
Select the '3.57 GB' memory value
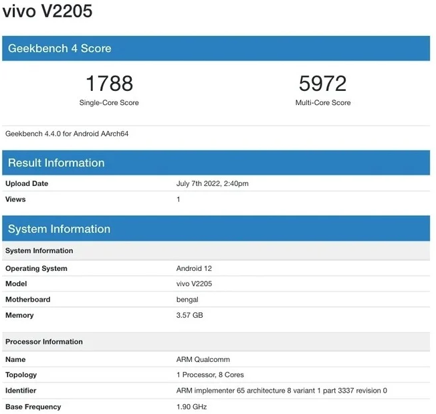click(190, 315)
